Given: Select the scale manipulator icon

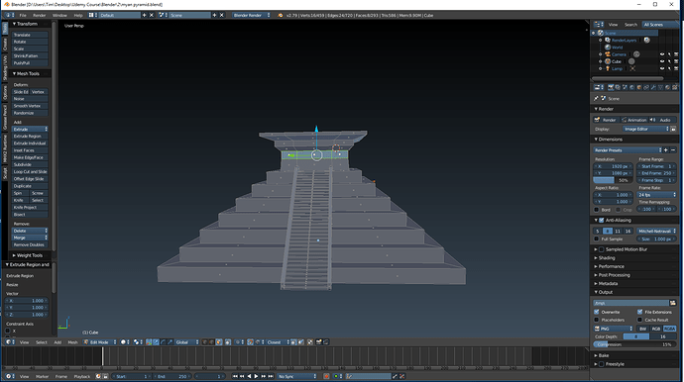Looking at the screenshot, I should pos(170,342).
